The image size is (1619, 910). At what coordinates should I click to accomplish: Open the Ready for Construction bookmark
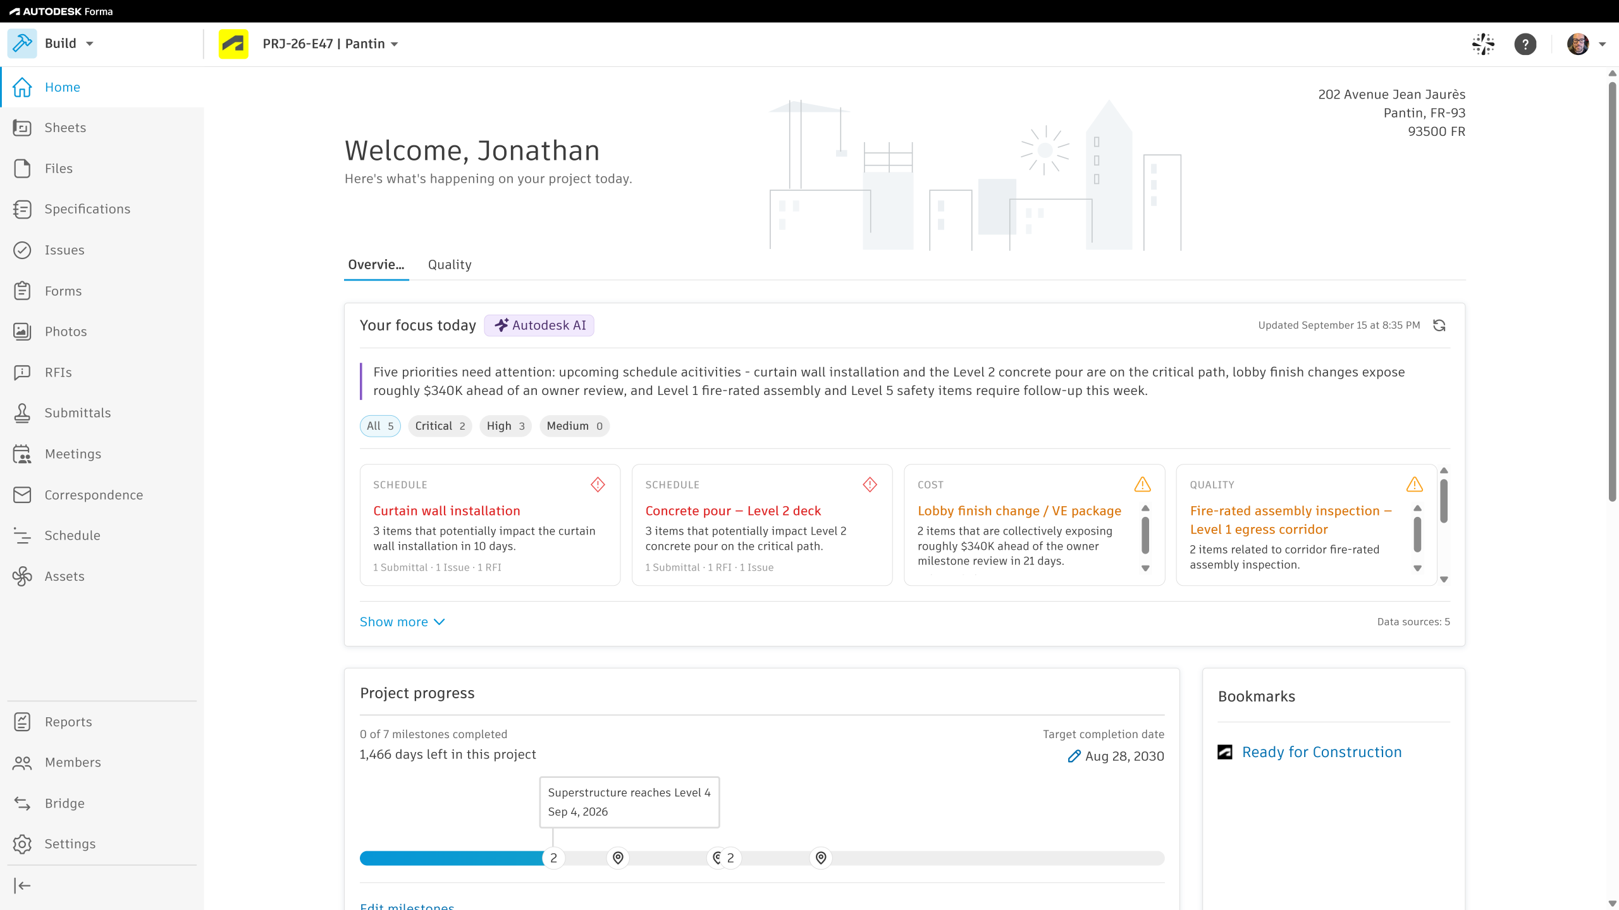pyautogui.click(x=1322, y=752)
